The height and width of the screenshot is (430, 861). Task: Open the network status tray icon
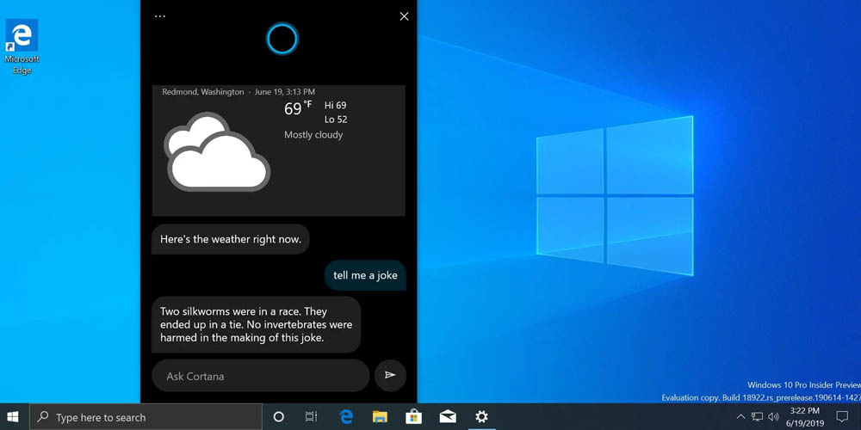(757, 417)
